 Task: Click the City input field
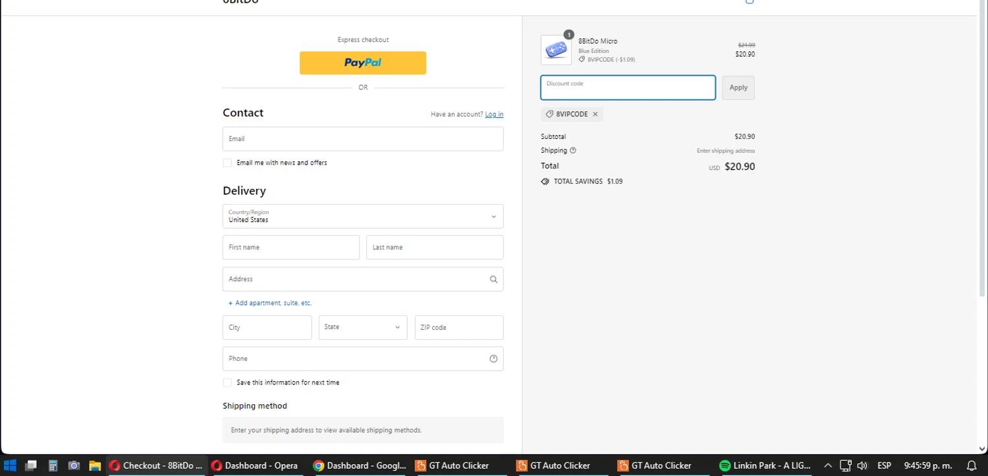tap(267, 327)
